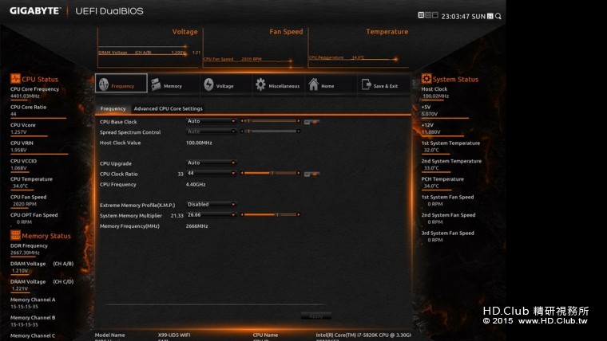The image size is (607, 341).
Task: Open the Voltage lightning bolt icon
Action: (208, 84)
